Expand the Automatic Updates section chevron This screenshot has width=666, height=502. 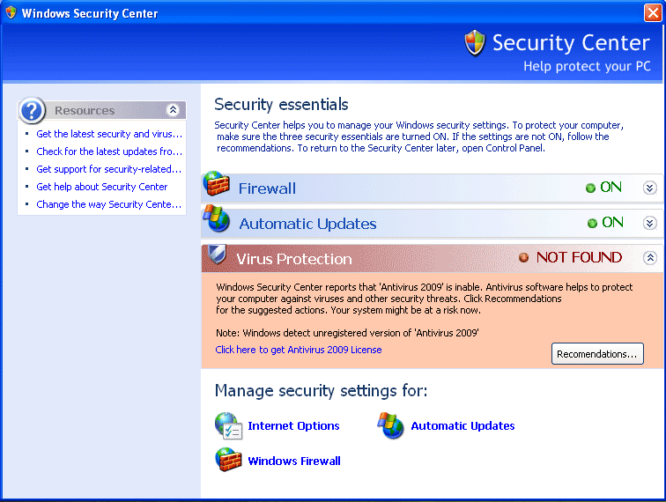(x=650, y=223)
